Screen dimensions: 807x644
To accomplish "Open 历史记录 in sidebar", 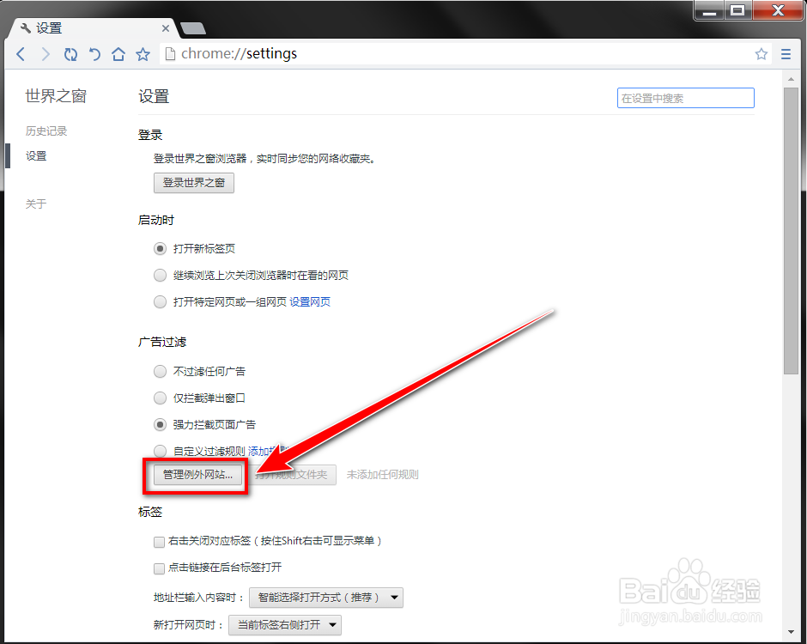I will coord(46,131).
